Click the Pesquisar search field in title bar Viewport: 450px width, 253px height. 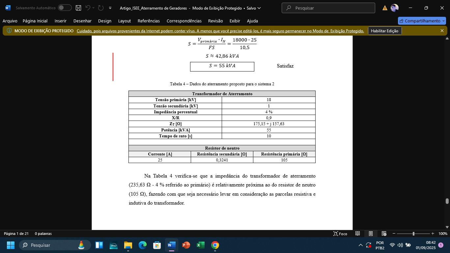328,8
